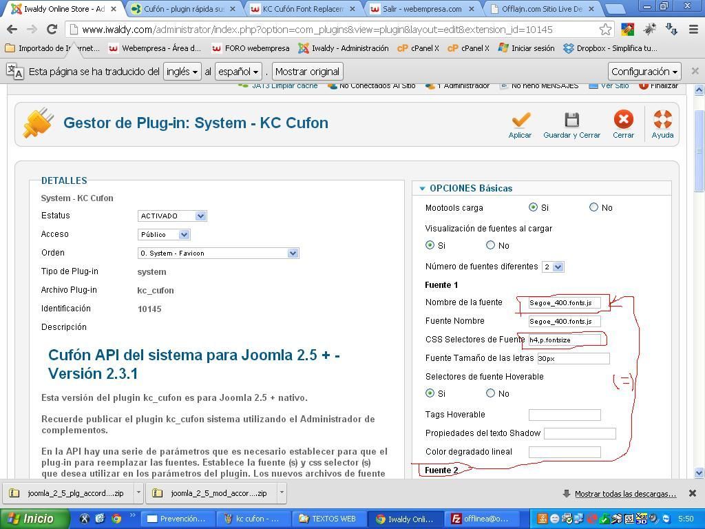
Task: Open the Configuración dropdown in translate bar
Action: [x=644, y=72]
